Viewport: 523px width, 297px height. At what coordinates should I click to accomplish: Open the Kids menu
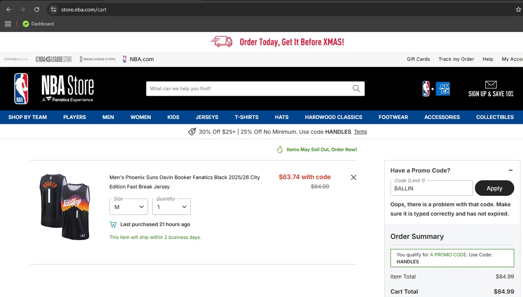pyautogui.click(x=173, y=117)
